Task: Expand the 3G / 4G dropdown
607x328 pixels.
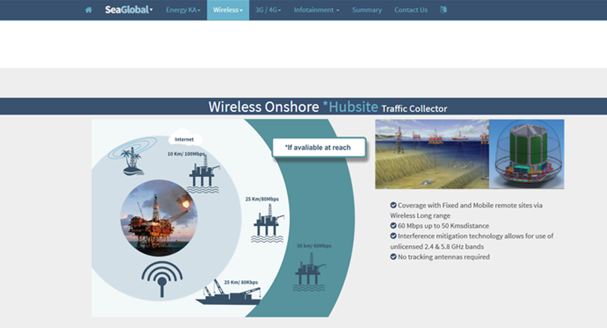Action: pyautogui.click(x=268, y=10)
